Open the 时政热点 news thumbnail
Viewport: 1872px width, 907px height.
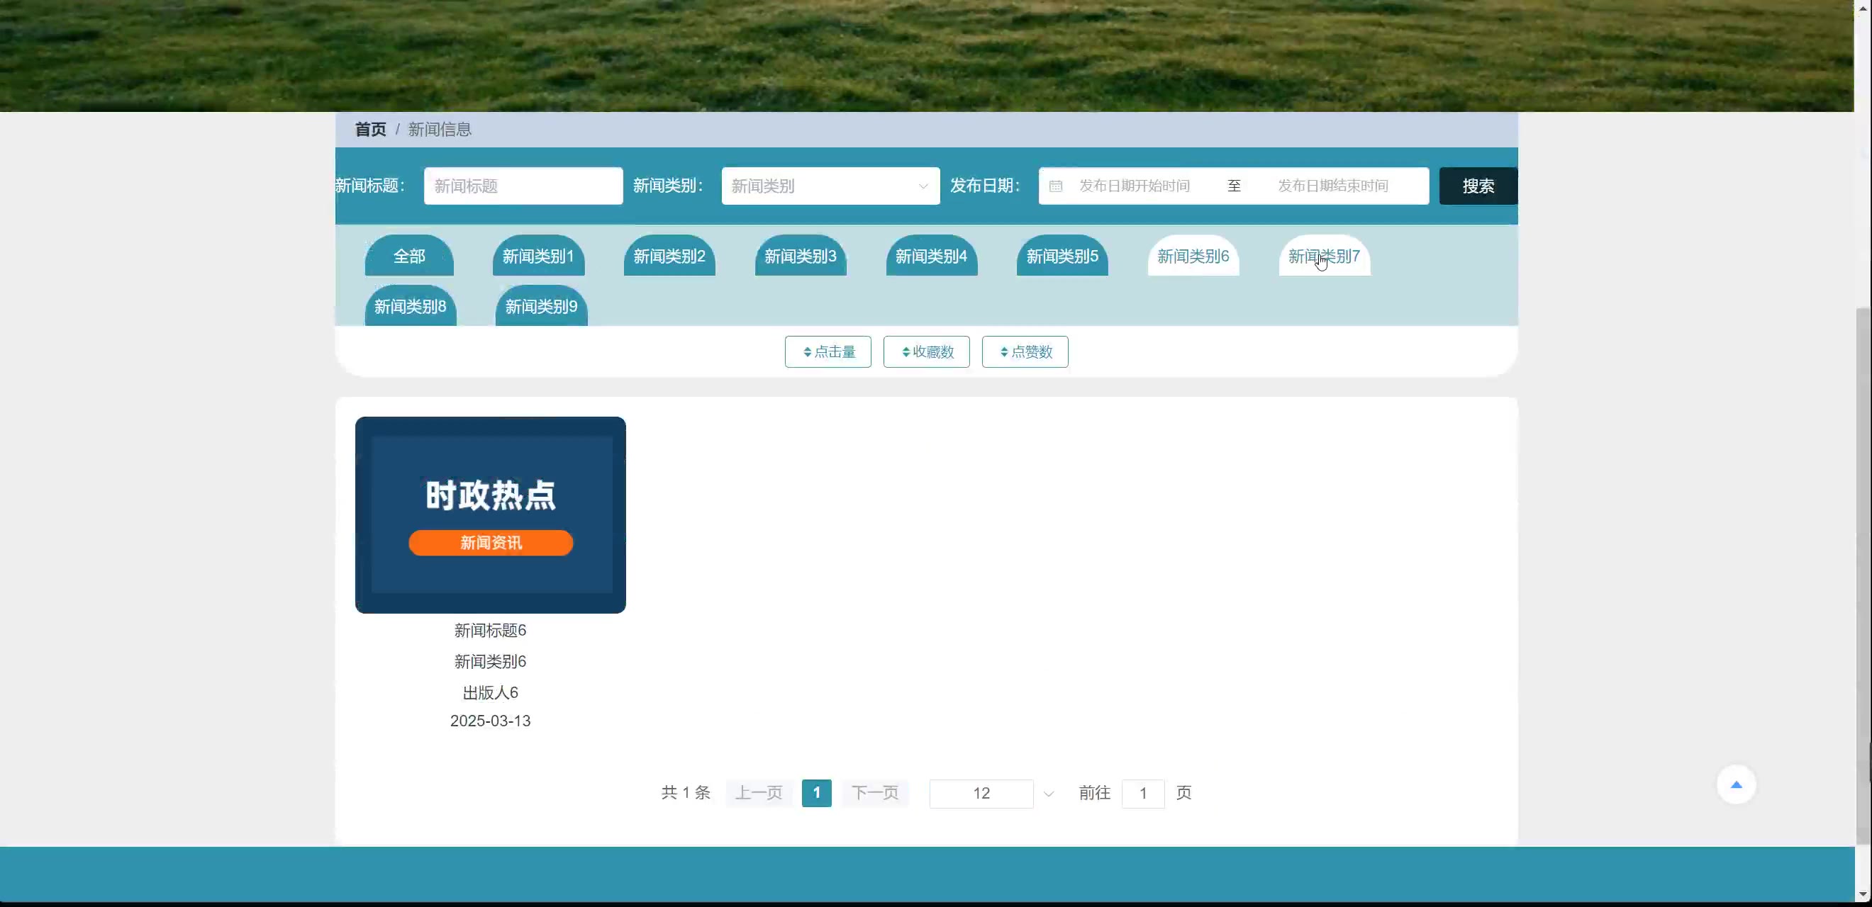(490, 515)
